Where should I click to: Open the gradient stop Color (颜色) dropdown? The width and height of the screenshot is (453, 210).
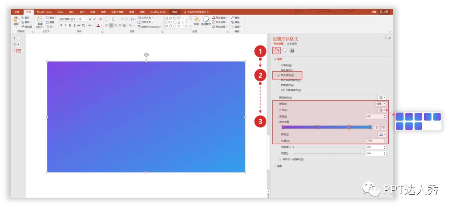382,135
